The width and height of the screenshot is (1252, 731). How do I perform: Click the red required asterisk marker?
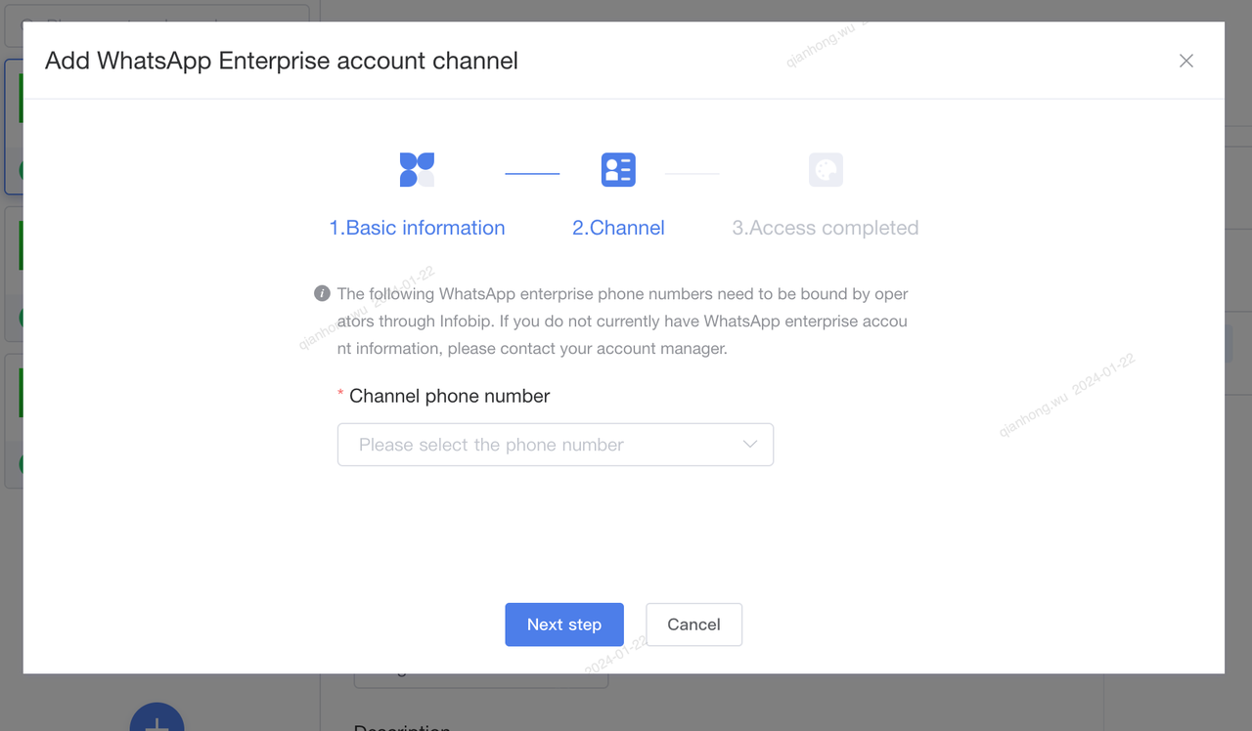340,395
